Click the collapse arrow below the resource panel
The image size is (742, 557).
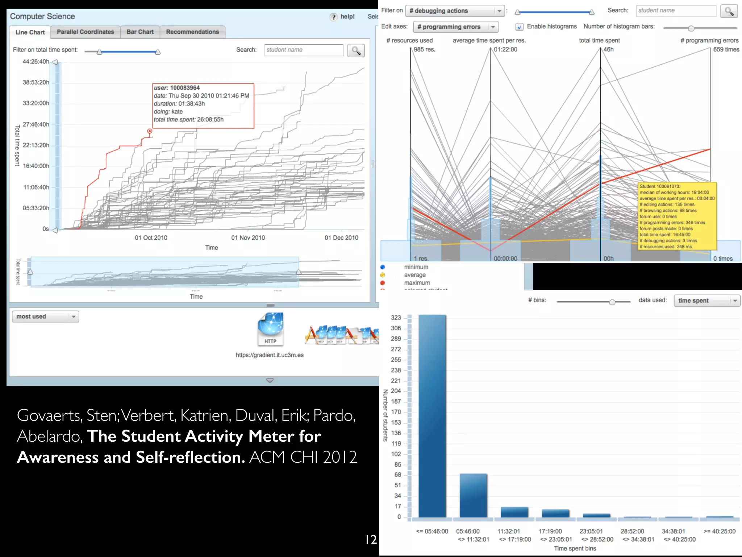270,380
